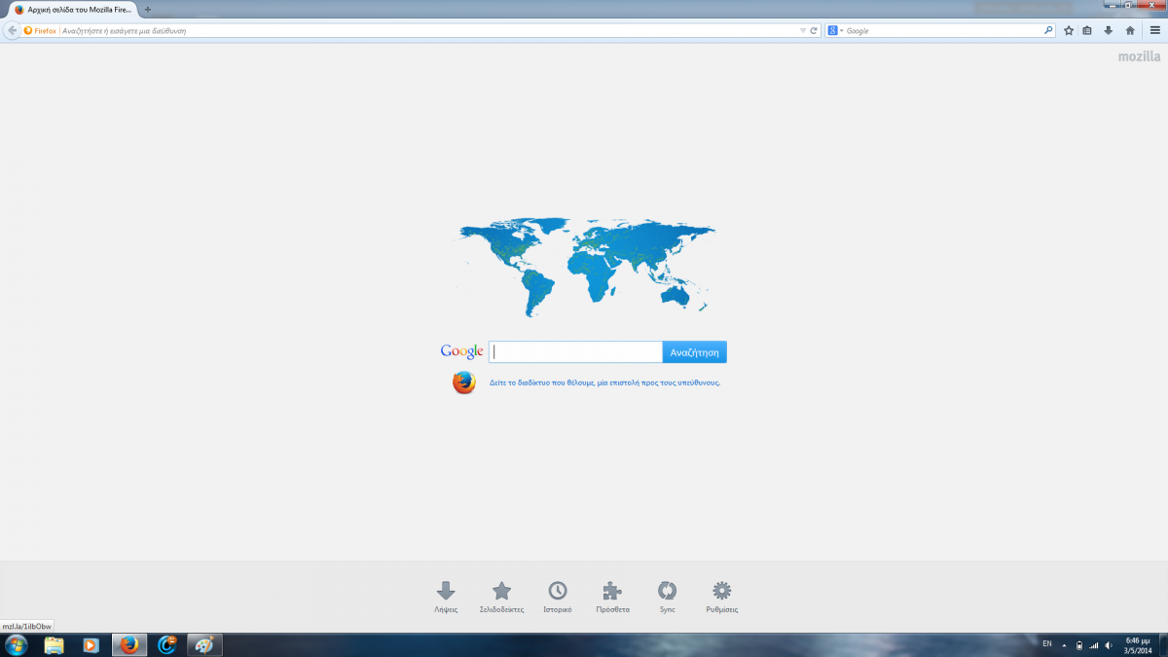Open downloads panel from toolbar arrow
This screenshot has height=657, width=1168.
1108,30
